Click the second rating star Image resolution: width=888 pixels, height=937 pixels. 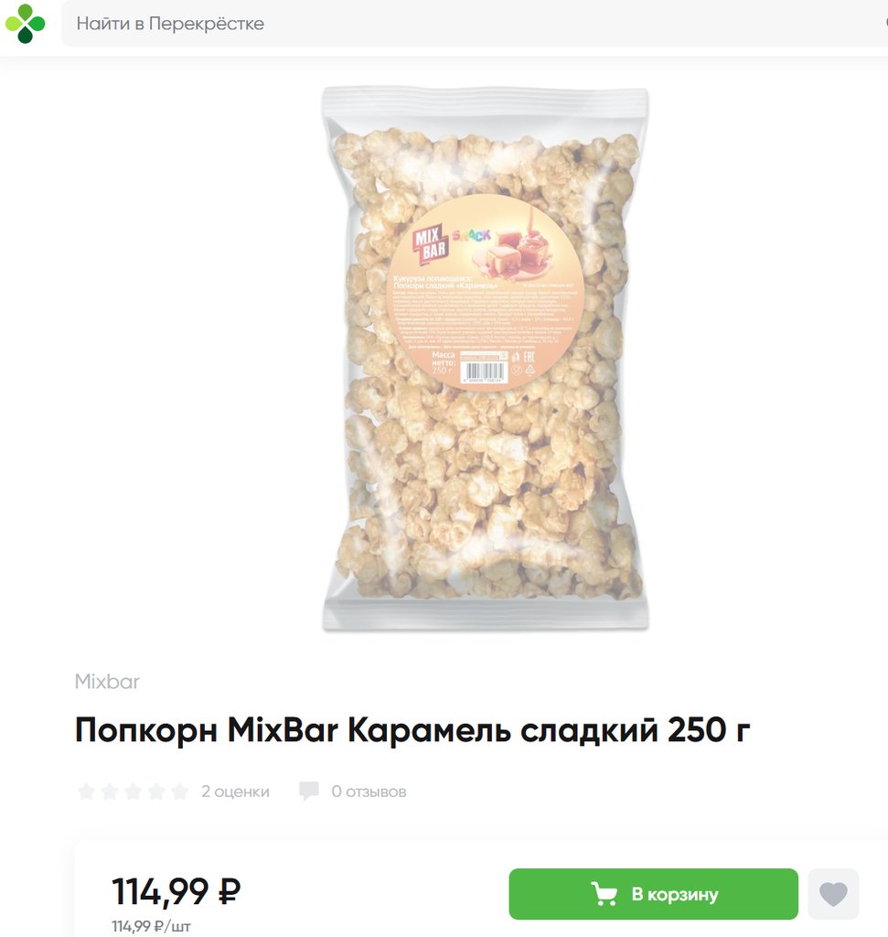(x=110, y=792)
